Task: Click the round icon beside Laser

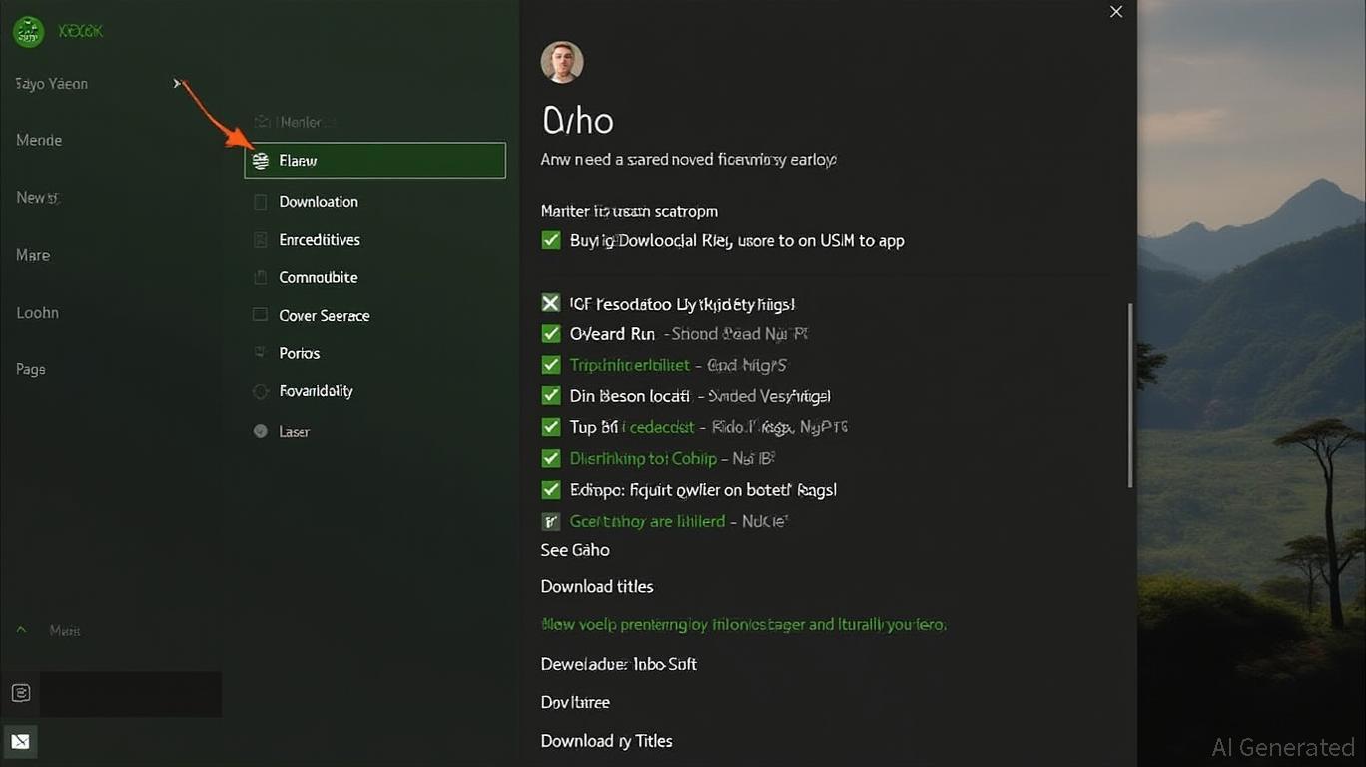Action: tap(261, 432)
